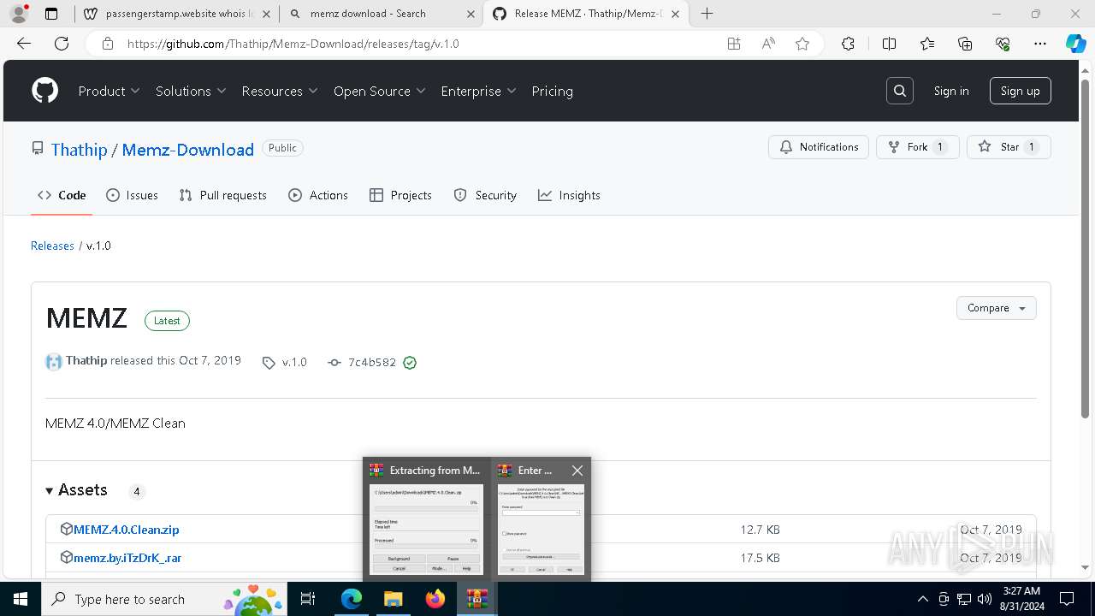The width and height of the screenshot is (1095, 616).
Task: Click the site info lock icon
Action: click(107, 44)
